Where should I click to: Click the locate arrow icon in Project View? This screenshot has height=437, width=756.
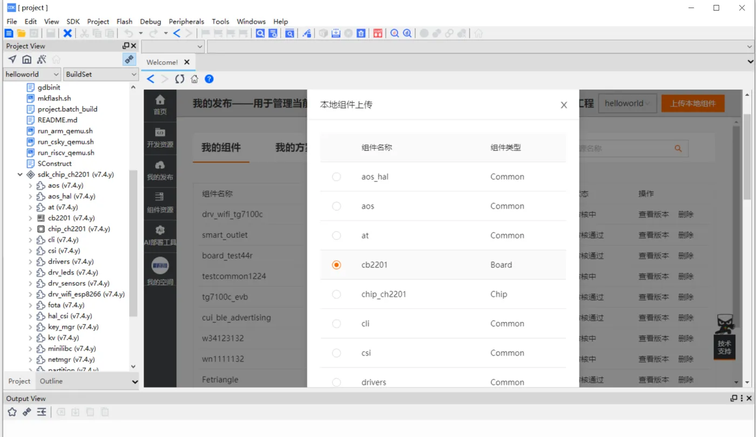12,59
